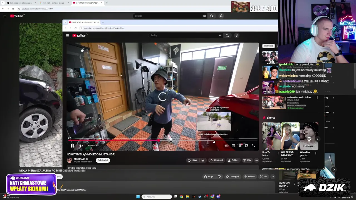Start voice search in back window
This screenshot has width=356, height=200.
pyautogui.click(x=221, y=16)
